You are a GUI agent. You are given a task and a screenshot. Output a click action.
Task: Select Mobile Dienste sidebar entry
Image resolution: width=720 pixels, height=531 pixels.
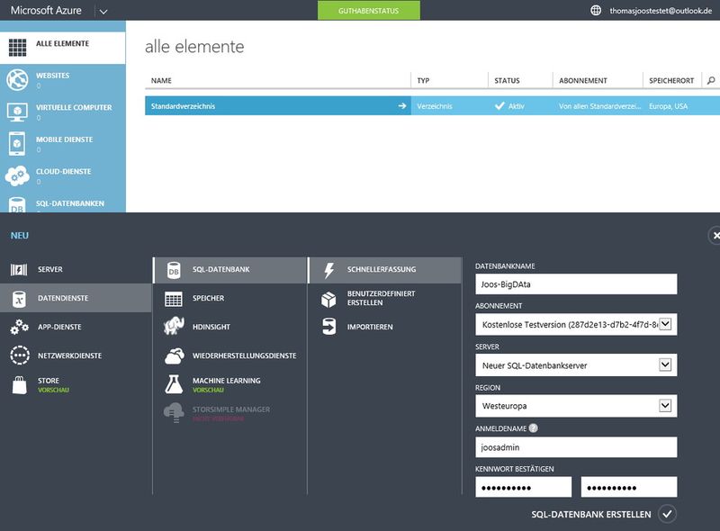[x=62, y=144]
